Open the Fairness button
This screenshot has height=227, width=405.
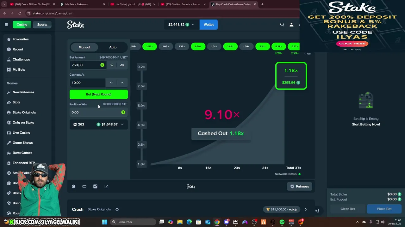[300, 186]
